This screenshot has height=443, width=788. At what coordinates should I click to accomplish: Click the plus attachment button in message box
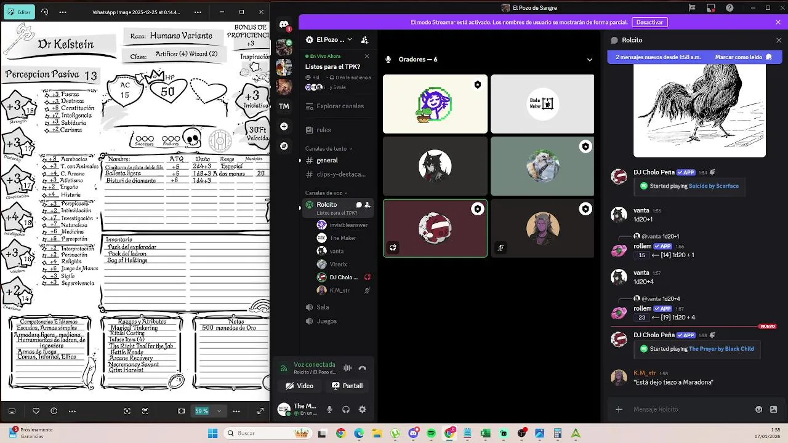pyautogui.click(x=619, y=409)
